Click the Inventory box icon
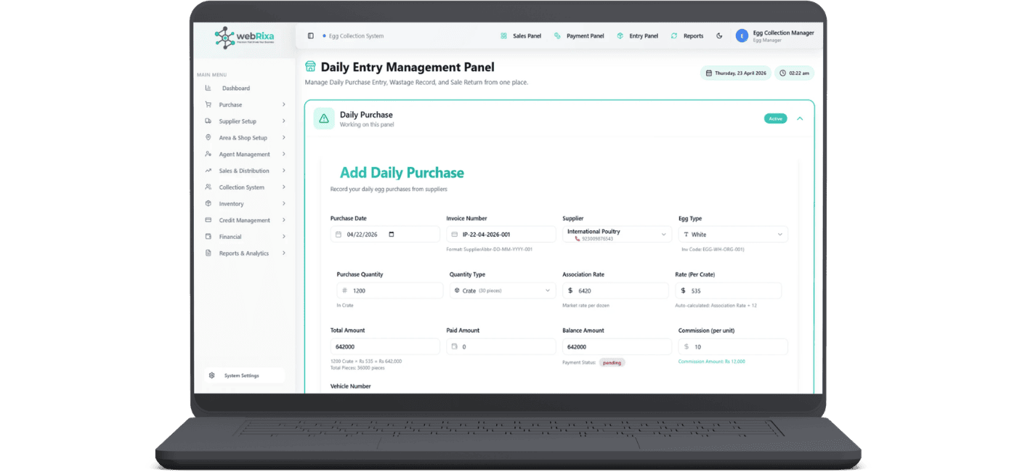This screenshot has height=472, width=1017. point(208,204)
